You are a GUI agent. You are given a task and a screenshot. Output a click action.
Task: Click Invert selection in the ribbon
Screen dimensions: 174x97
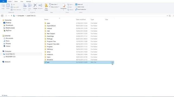[81, 9]
